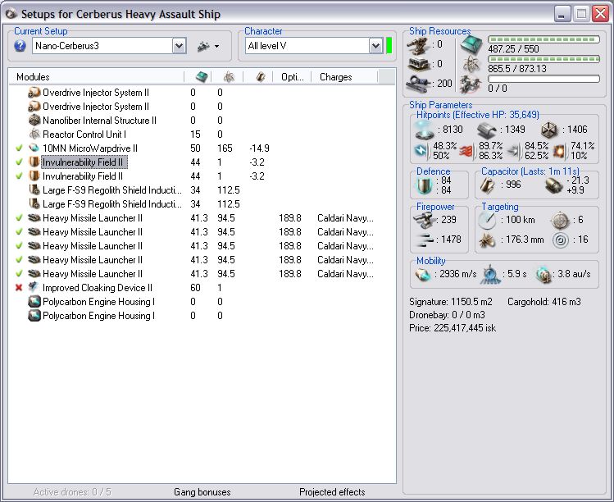Click the max velocity icon in Mobility
The height and width of the screenshot is (502, 614).
[x=422, y=274]
